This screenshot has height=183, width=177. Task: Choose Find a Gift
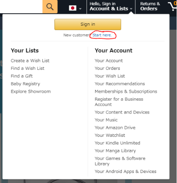(22, 76)
